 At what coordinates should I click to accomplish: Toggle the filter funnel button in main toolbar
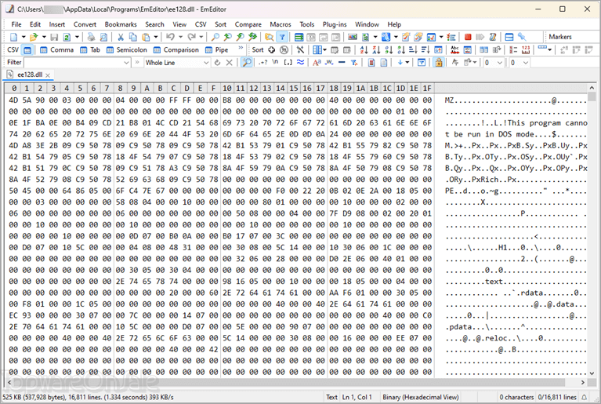click(x=282, y=37)
